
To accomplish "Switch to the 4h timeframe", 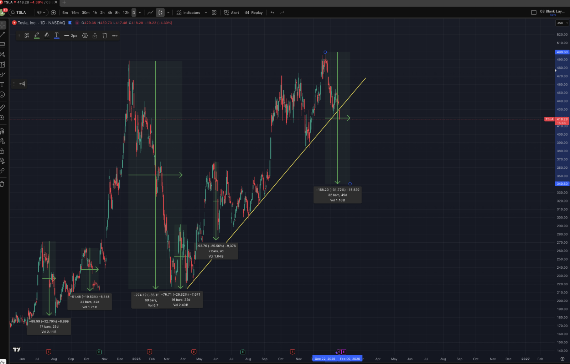I will (110, 12).
